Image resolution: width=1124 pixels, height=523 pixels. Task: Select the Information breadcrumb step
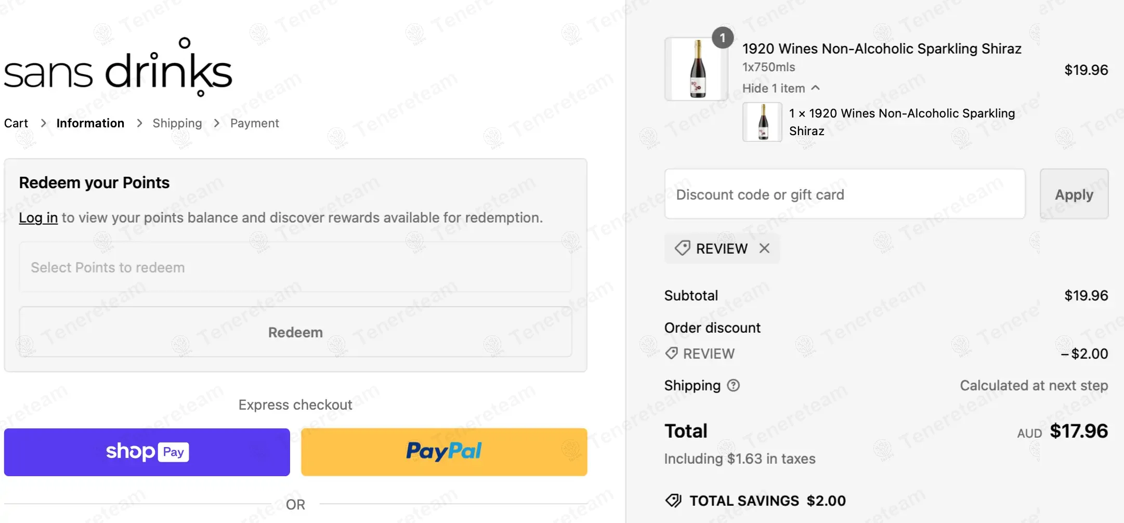point(90,123)
